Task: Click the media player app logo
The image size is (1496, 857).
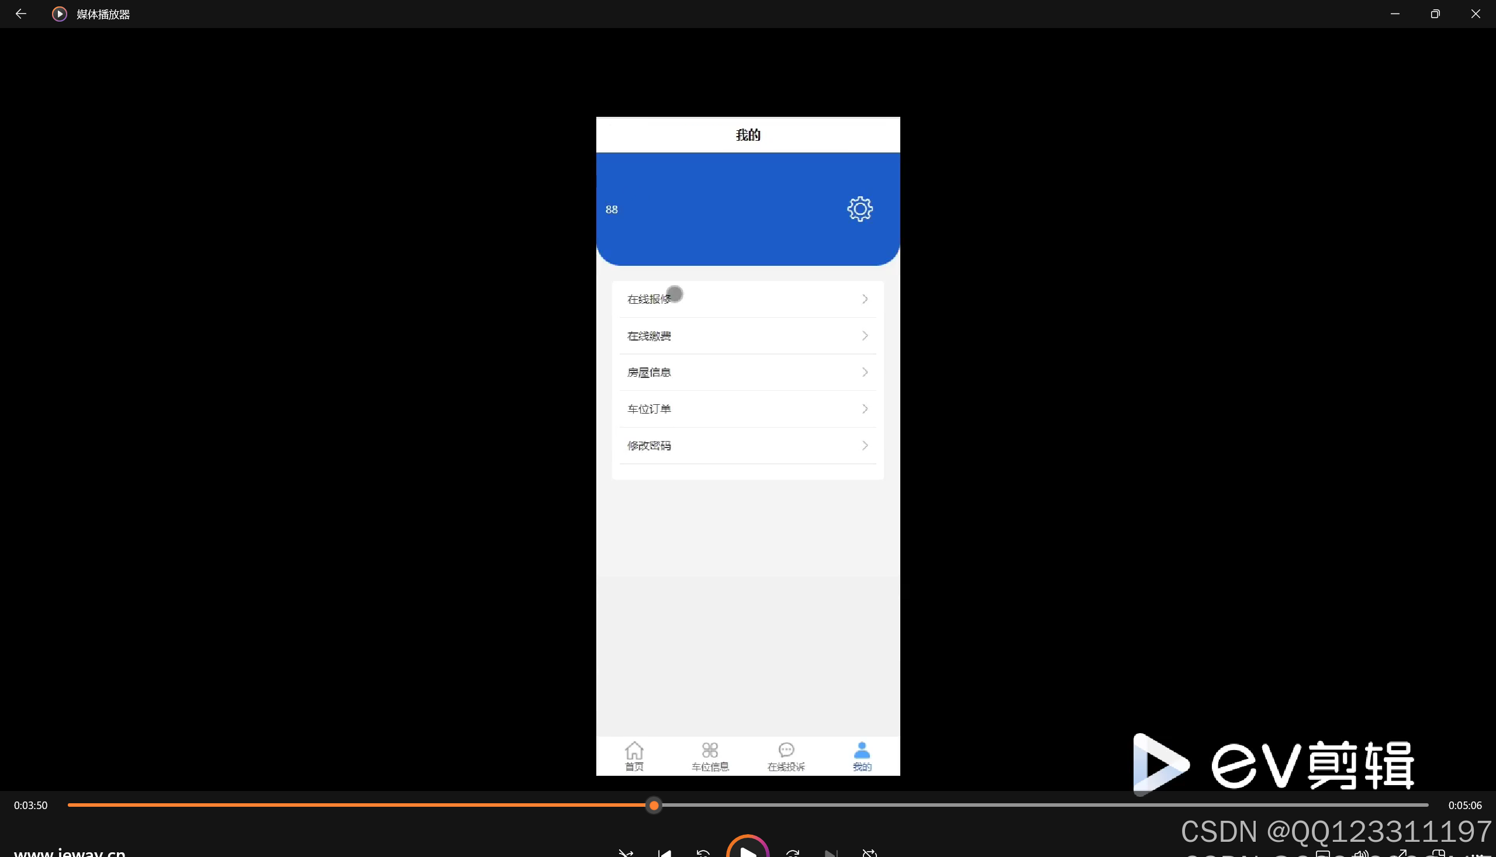Action: pyautogui.click(x=60, y=13)
